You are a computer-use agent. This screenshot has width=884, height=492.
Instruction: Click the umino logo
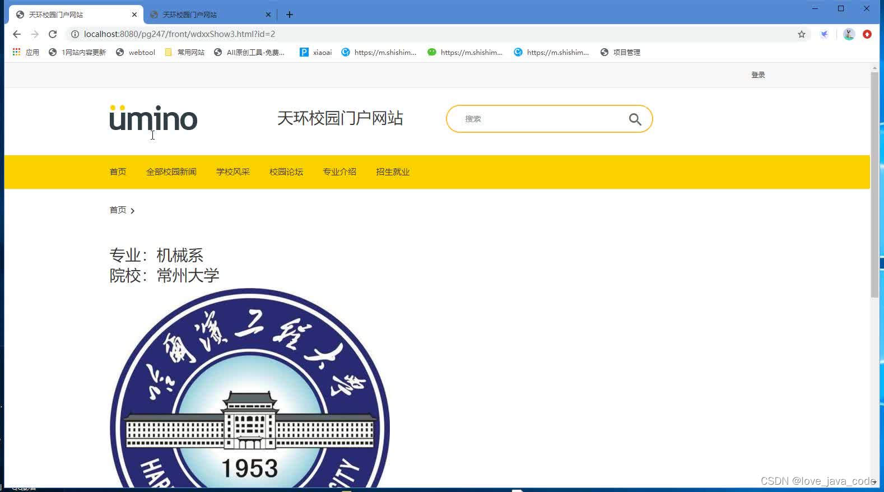coord(153,118)
